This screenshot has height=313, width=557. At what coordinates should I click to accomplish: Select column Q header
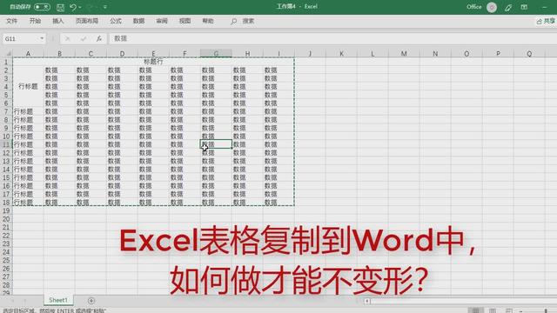(x=529, y=54)
